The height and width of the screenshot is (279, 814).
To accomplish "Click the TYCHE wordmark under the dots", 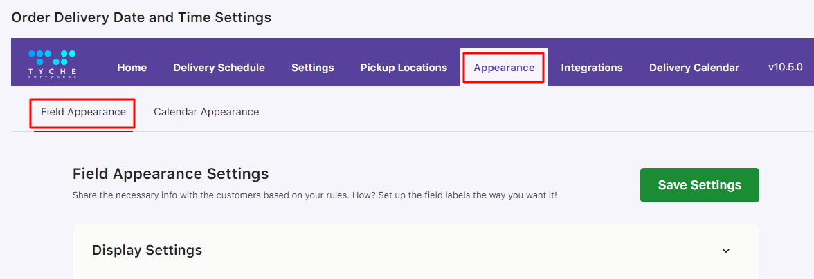I will click(x=52, y=72).
